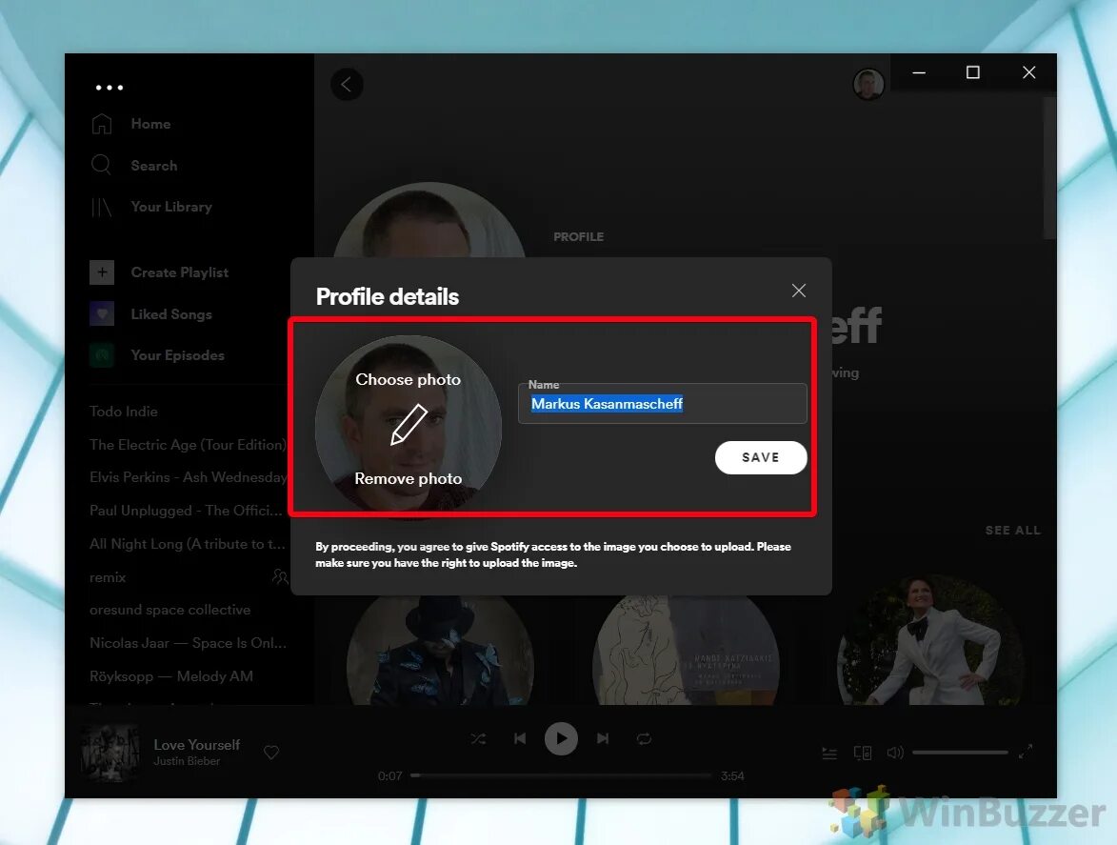Enter full screen mode
The width and height of the screenshot is (1117, 845).
click(1025, 752)
